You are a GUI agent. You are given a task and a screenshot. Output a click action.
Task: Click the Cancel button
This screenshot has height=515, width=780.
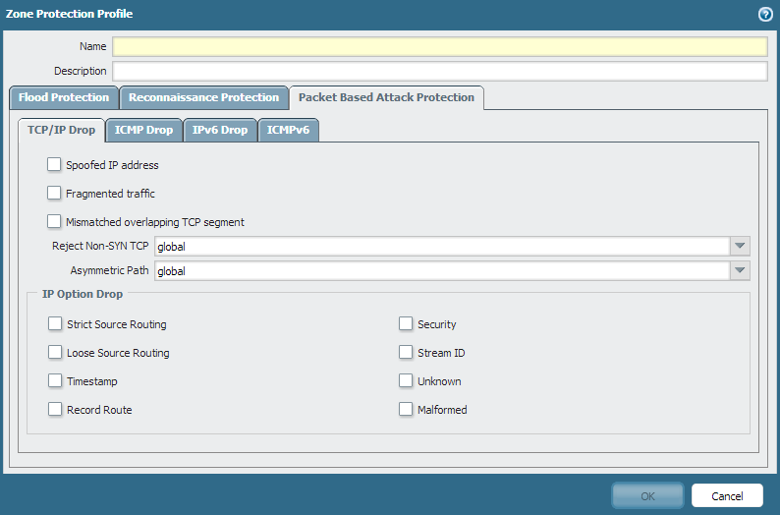pyautogui.click(x=727, y=496)
